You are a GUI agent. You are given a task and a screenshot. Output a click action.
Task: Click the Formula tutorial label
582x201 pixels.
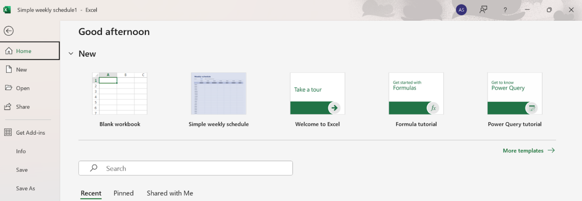point(416,124)
